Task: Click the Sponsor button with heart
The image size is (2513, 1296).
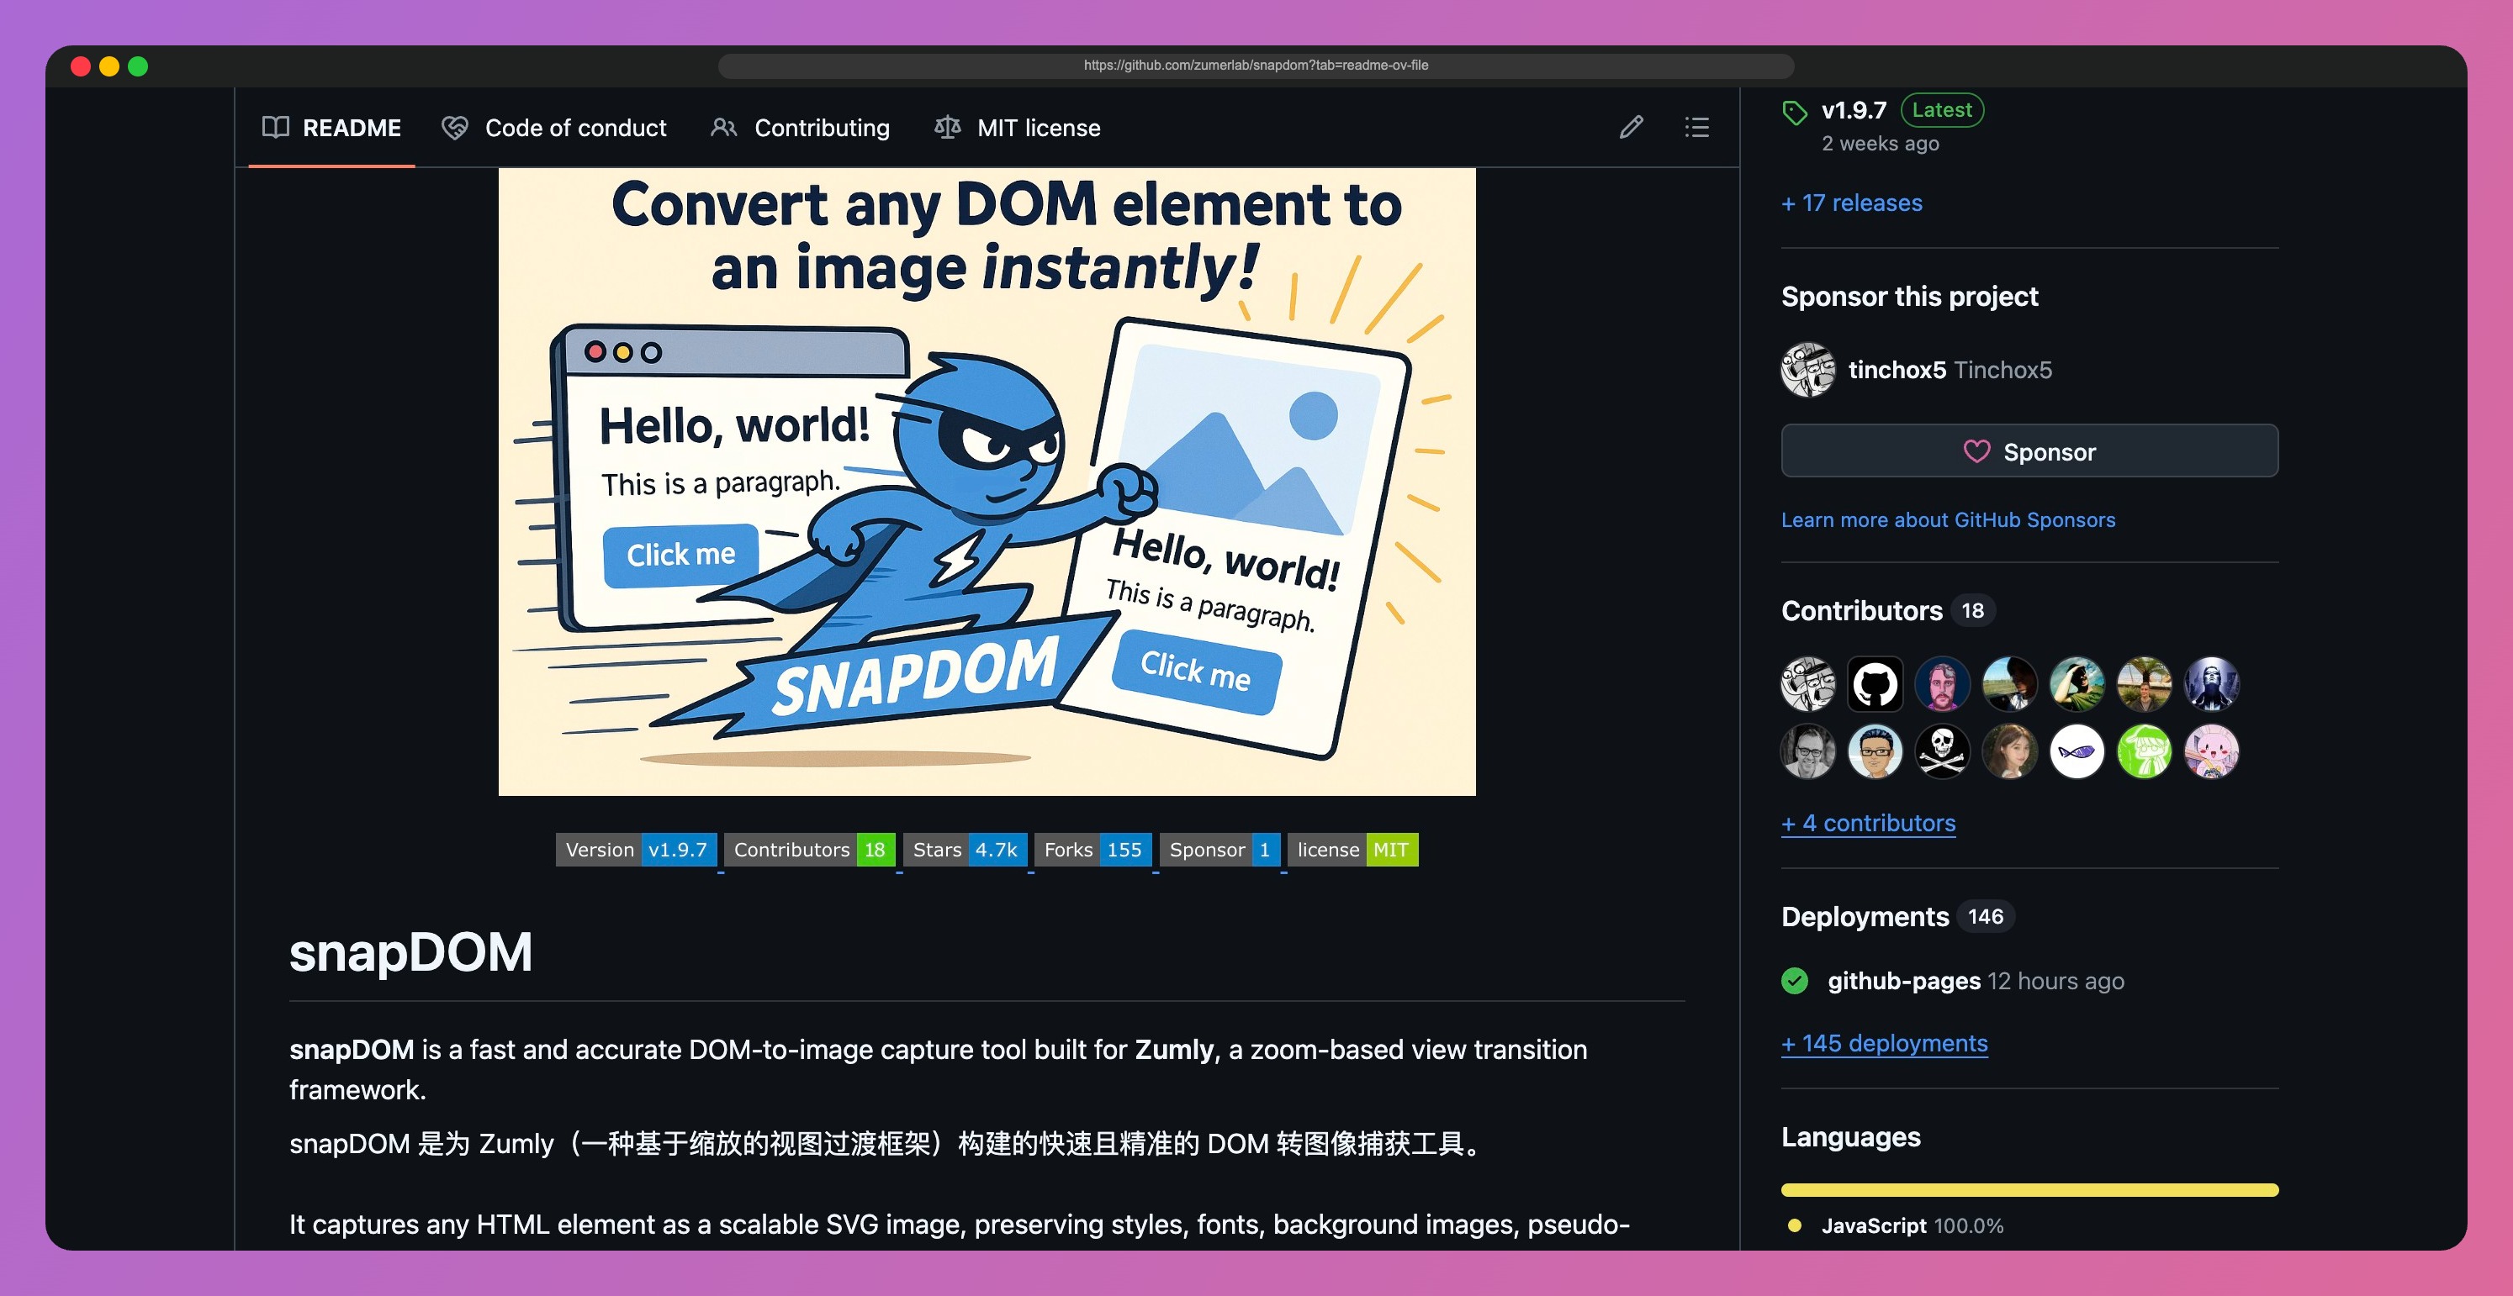Action: point(2029,450)
